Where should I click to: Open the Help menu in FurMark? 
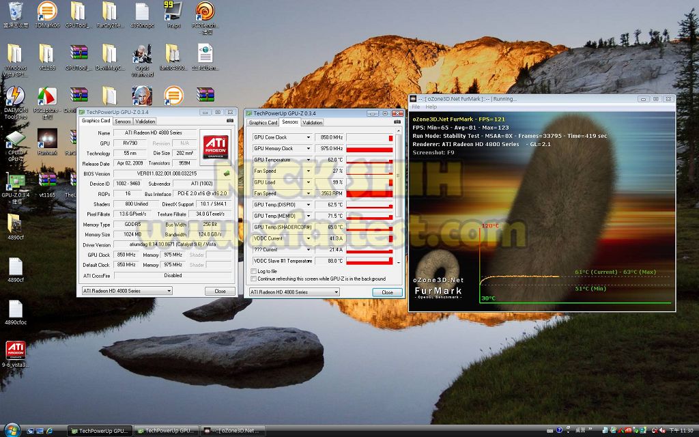pyautogui.click(x=431, y=107)
